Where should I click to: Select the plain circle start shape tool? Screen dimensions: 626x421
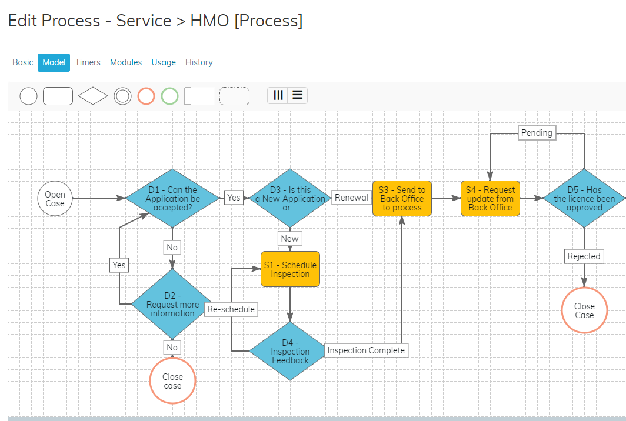(x=28, y=96)
